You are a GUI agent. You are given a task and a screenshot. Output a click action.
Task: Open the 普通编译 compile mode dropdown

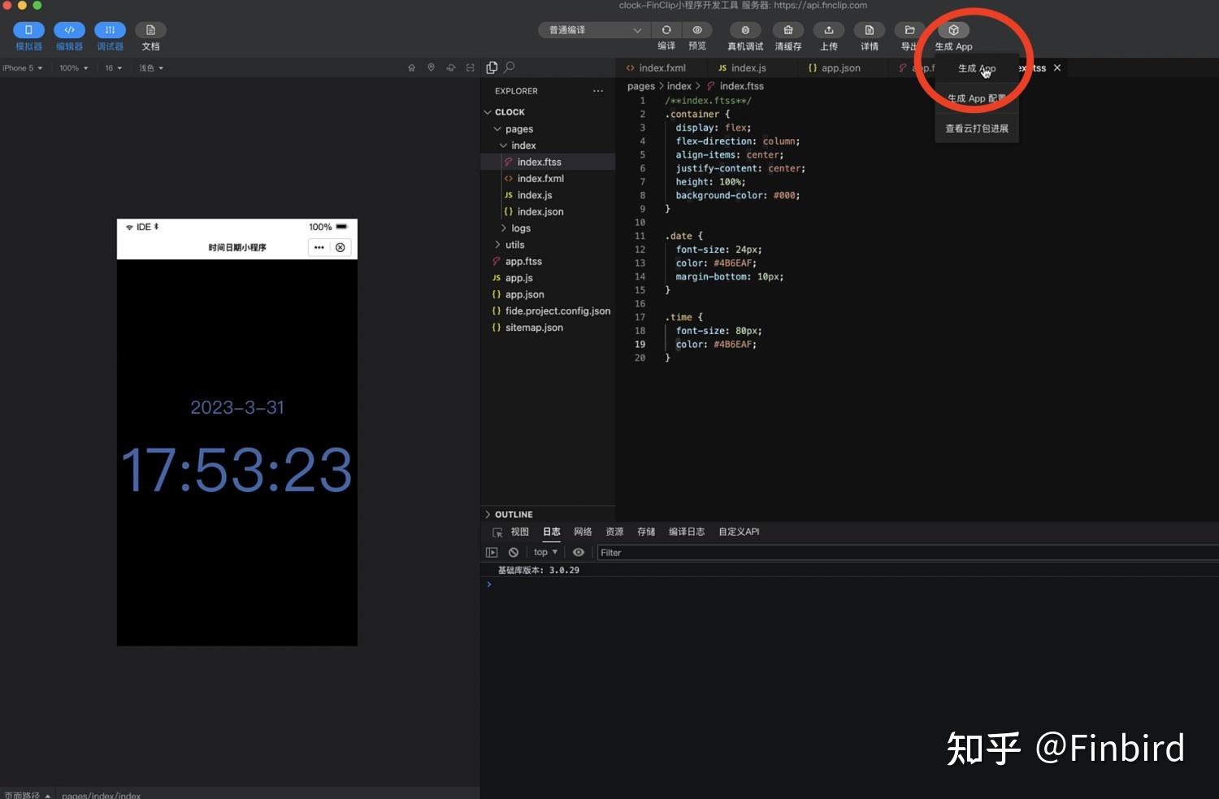pos(594,30)
